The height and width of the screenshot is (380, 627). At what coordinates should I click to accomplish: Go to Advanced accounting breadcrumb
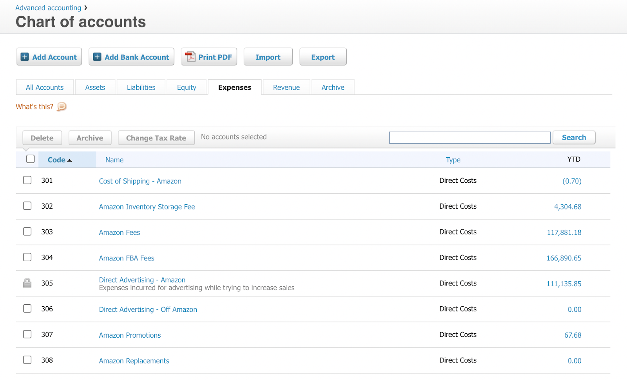coord(48,8)
